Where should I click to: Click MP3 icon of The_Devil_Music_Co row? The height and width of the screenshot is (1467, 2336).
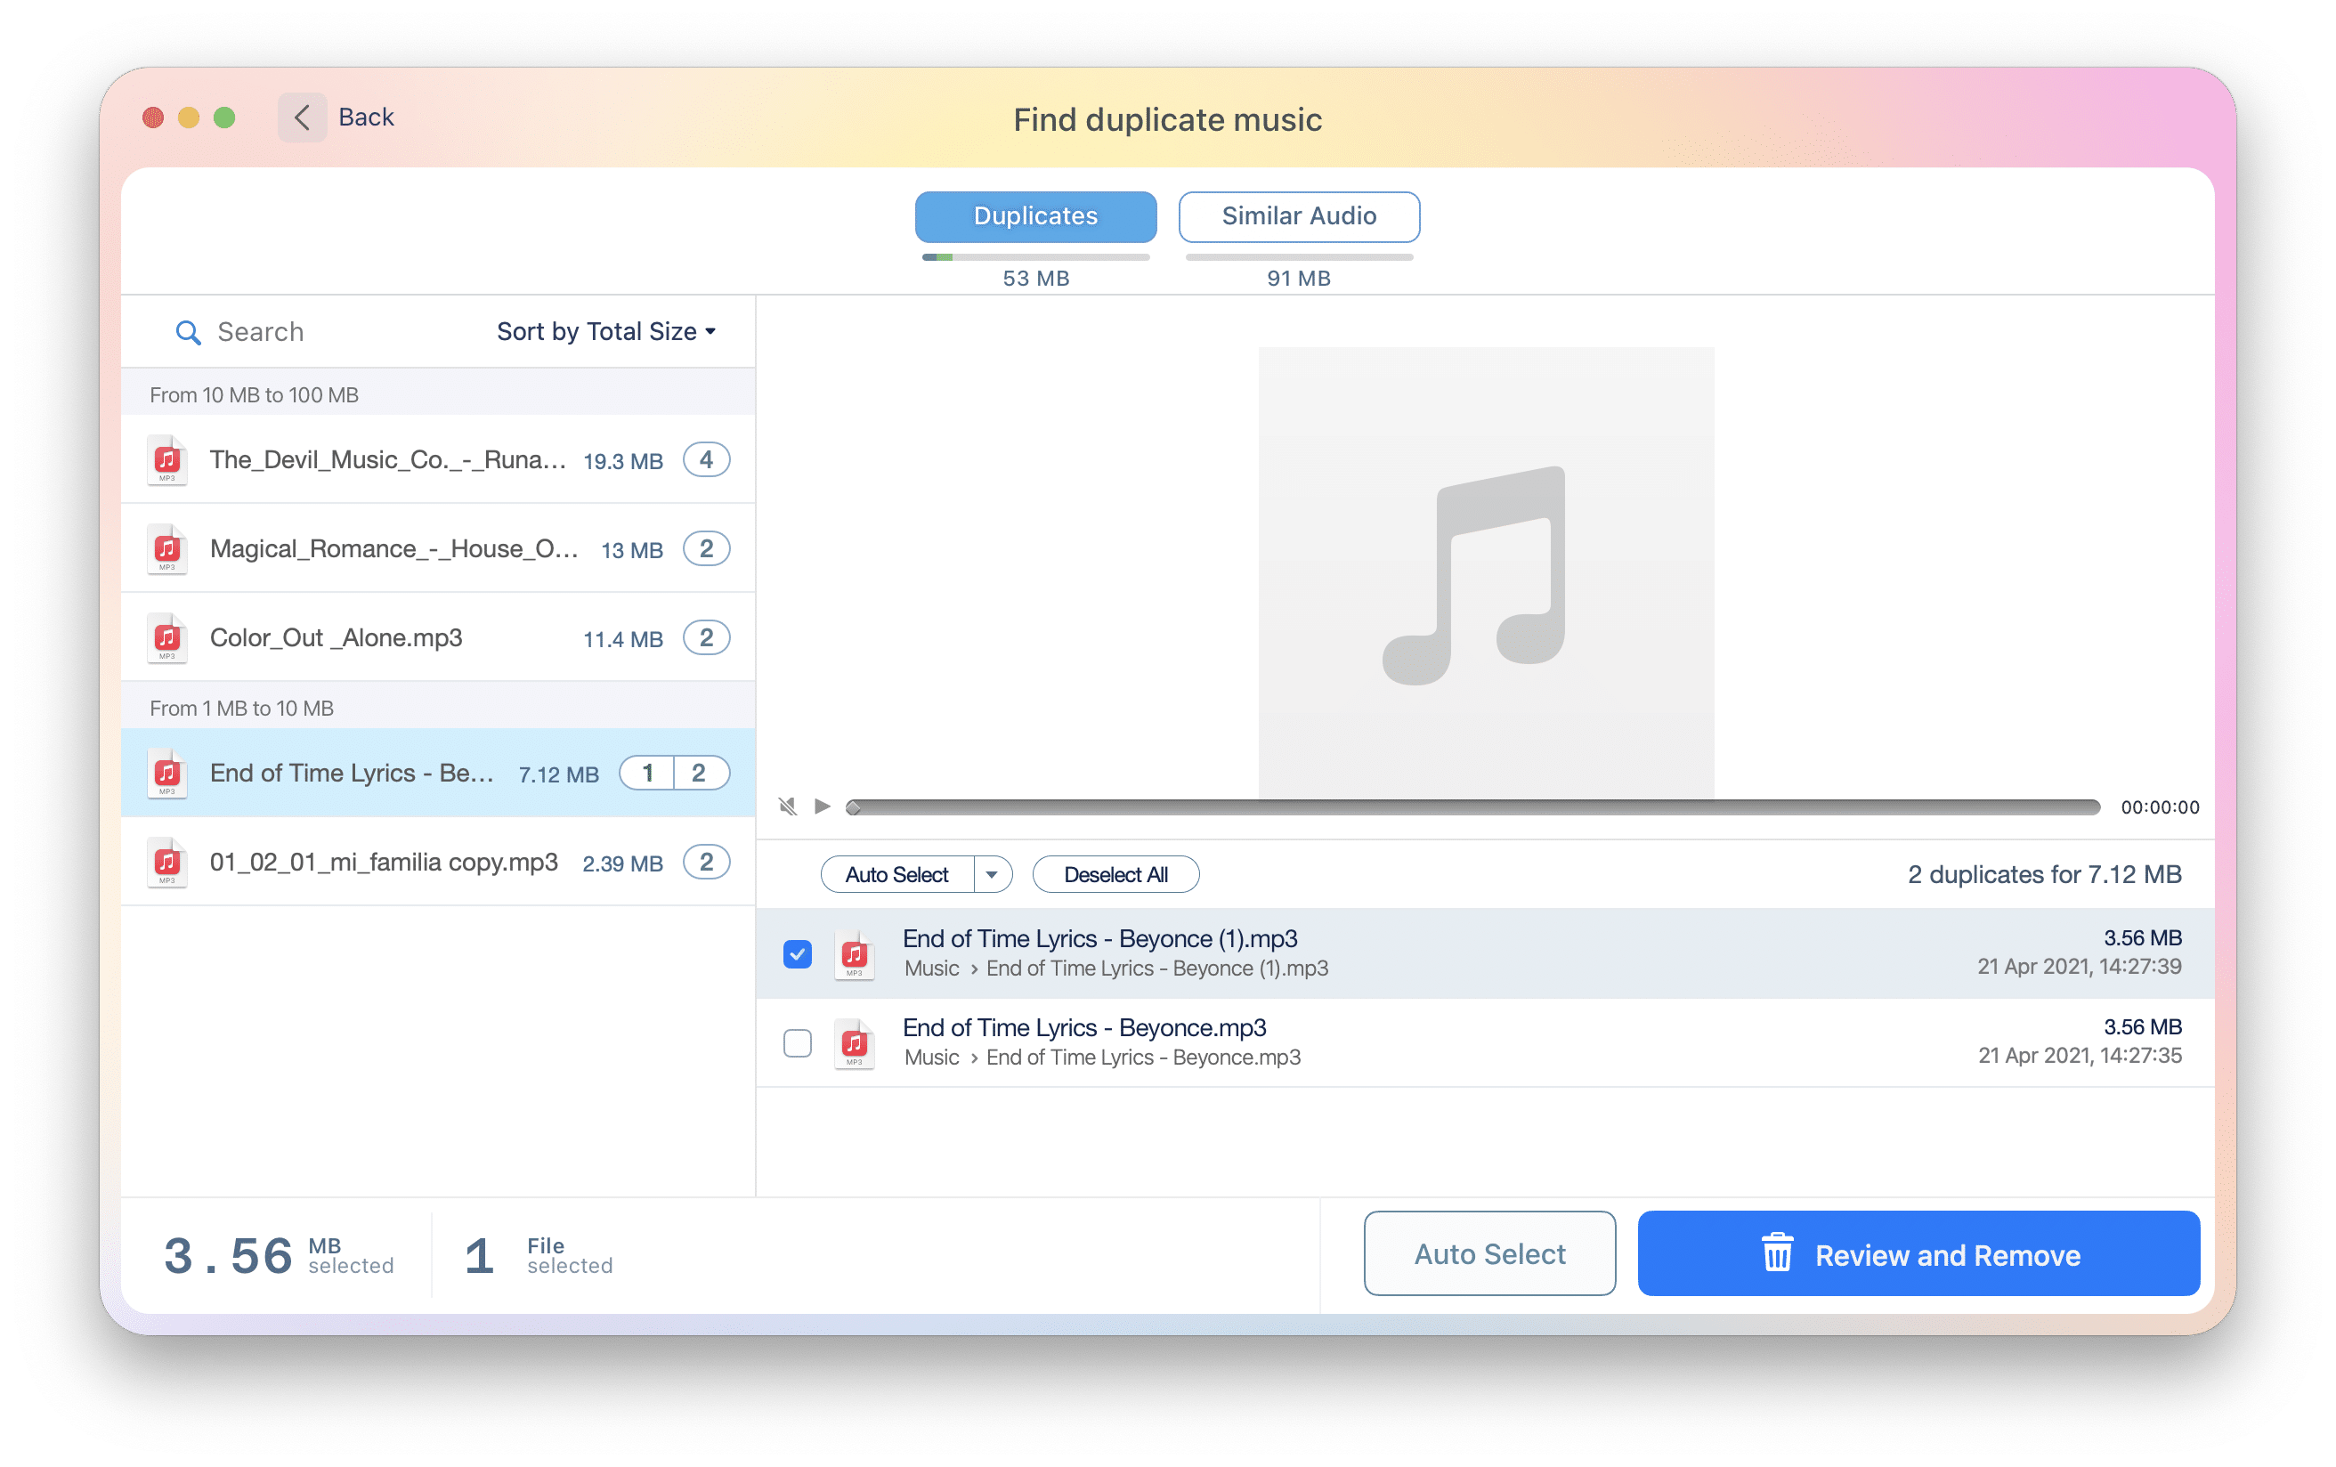coord(166,460)
